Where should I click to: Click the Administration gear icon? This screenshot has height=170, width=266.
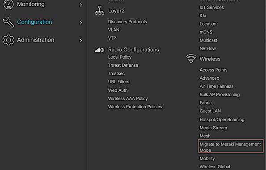tap(8, 40)
